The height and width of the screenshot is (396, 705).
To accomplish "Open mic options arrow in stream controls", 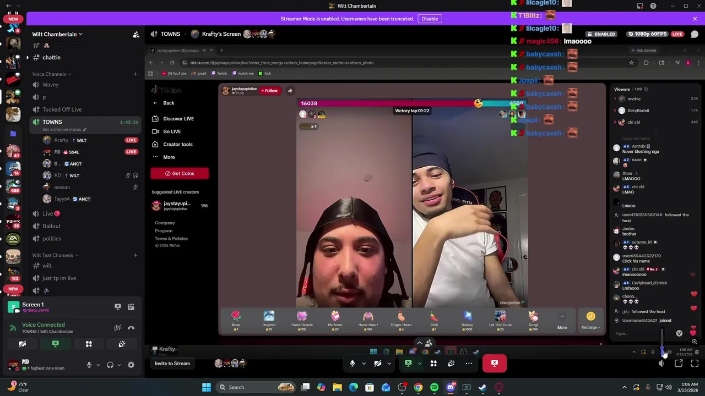I will [364, 363].
